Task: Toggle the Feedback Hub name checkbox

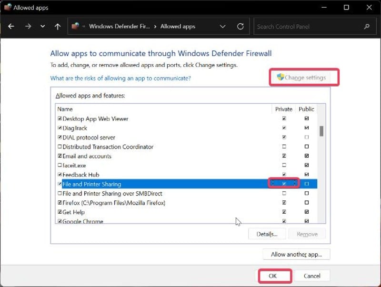Action: pos(60,174)
